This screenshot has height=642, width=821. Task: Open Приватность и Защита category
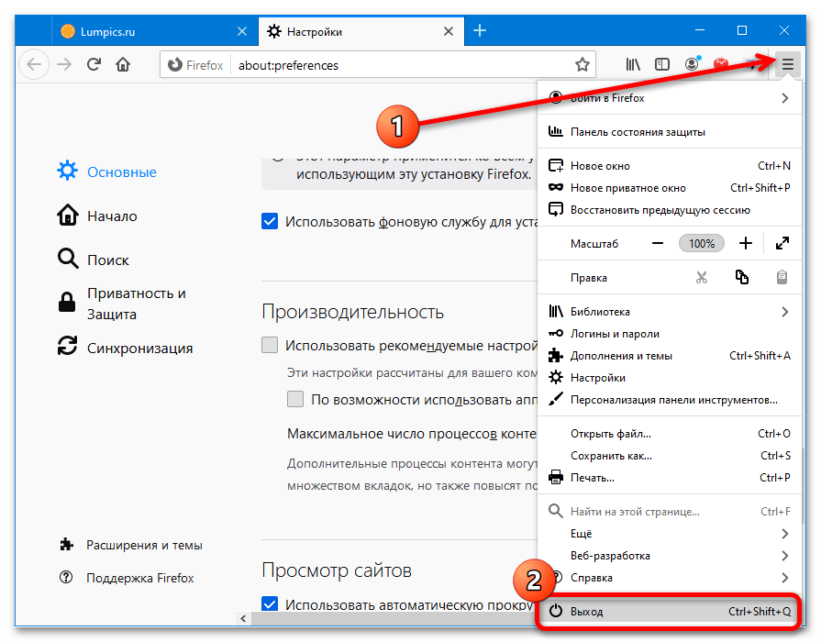[121, 304]
